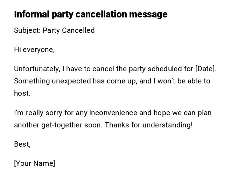This screenshot has width=245, height=185.
Task: Click the word 'sorry' in the apology
Action: [54, 113]
